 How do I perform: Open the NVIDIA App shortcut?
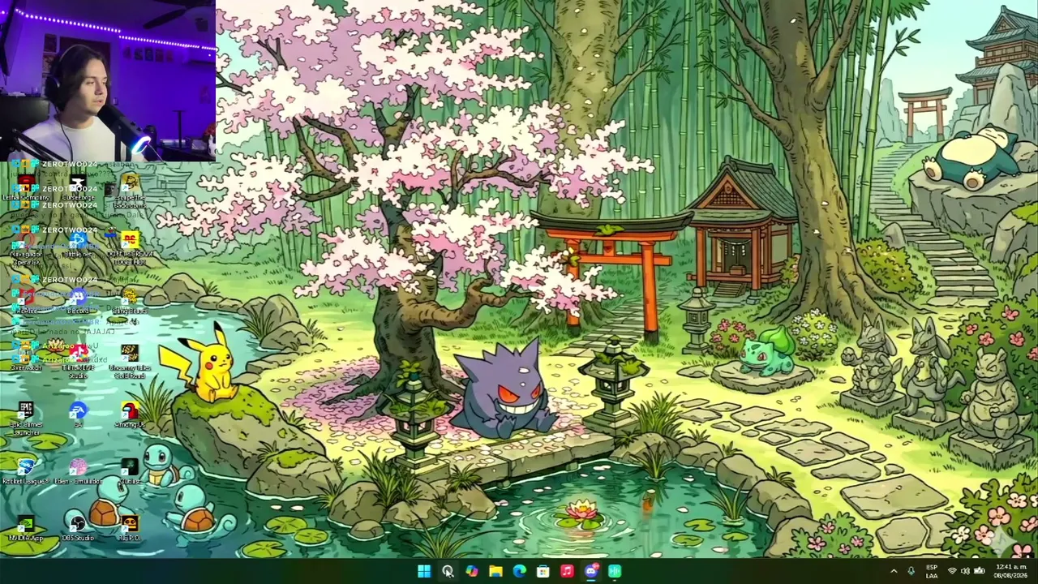[26, 529]
